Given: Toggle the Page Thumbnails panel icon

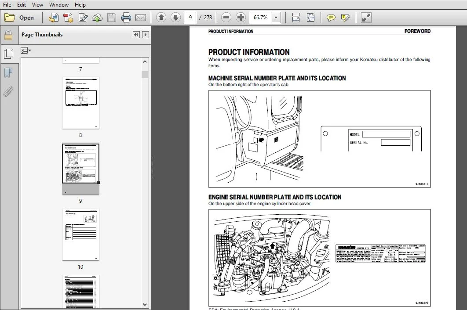Looking at the screenshot, I should [x=8, y=54].
